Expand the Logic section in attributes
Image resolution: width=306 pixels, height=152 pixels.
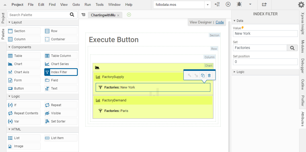click(x=235, y=72)
